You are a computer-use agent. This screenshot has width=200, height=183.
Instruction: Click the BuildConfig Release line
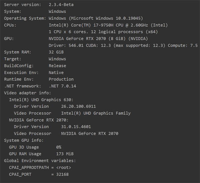click(35, 66)
